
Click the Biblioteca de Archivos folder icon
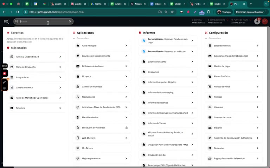coord(78,66)
